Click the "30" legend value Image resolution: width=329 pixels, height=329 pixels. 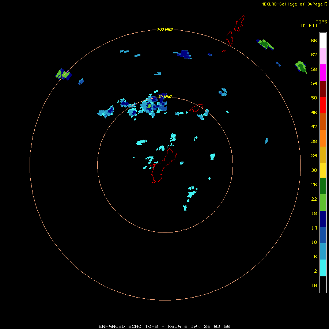[x=314, y=170]
